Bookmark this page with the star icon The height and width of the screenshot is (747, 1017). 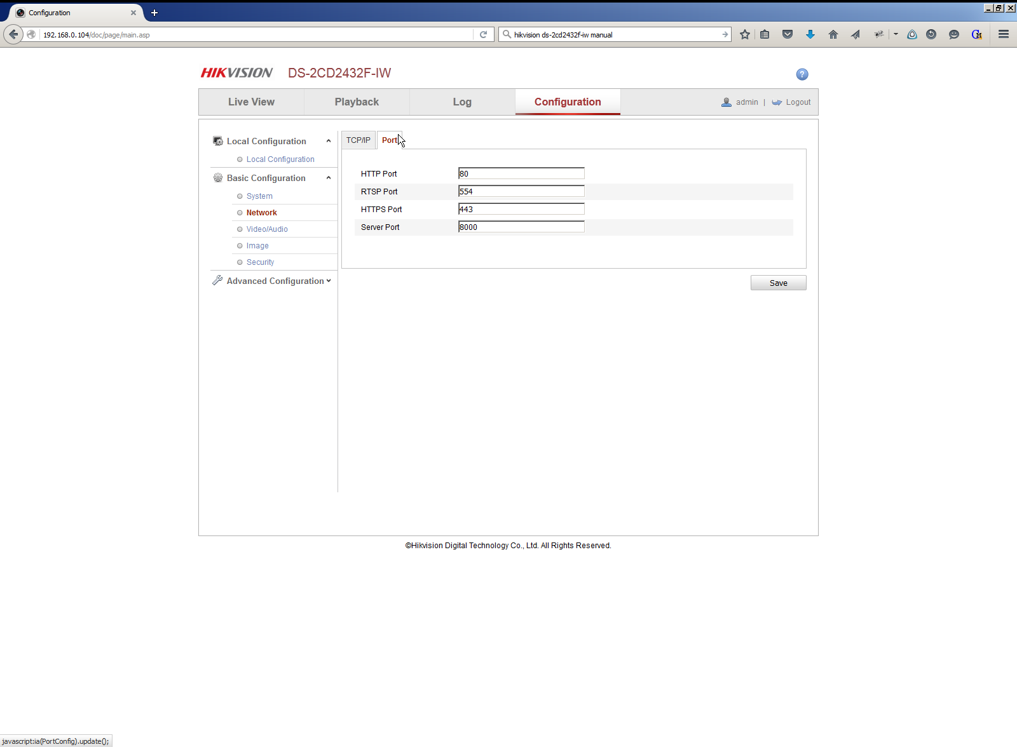point(745,34)
